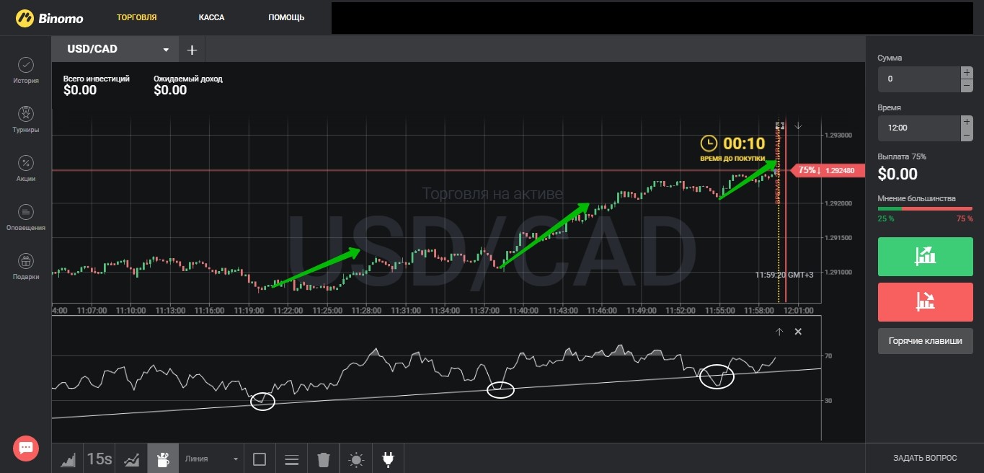984x473 pixels.
Task: Open the indicators chart icon
Action: [x=131, y=459]
